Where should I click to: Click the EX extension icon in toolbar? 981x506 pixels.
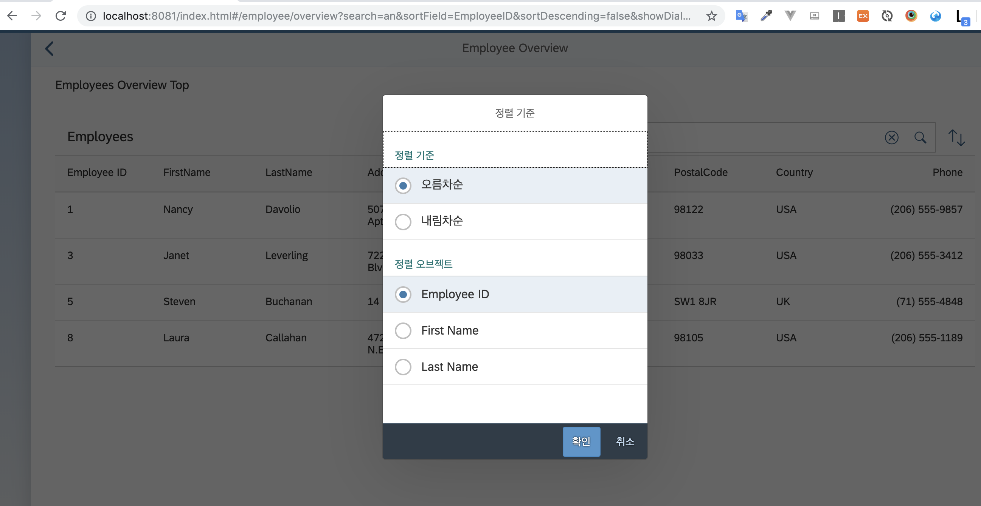tap(863, 15)
